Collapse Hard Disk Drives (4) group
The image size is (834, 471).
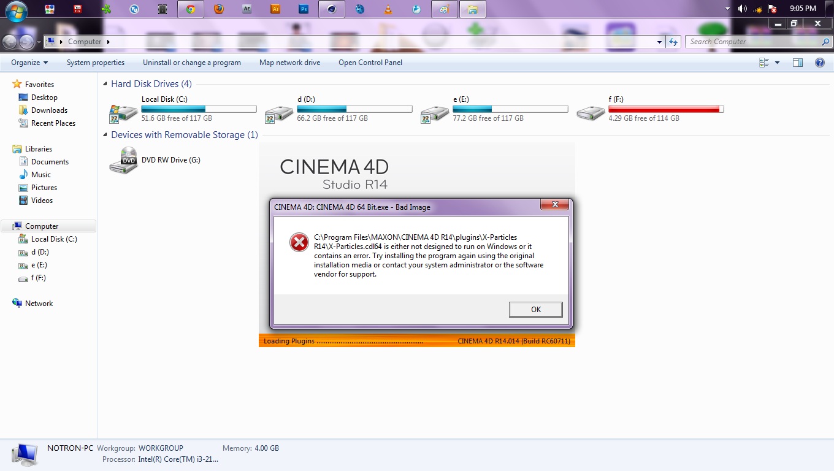point(105,85)
